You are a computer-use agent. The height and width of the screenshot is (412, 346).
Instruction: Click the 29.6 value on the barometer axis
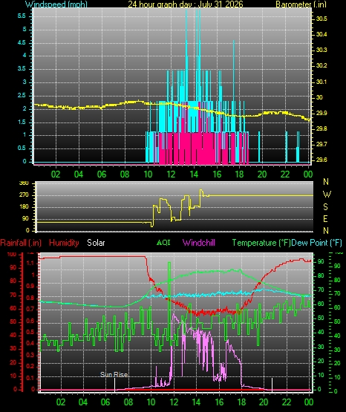pyautogui.click(x=321, y=160)
